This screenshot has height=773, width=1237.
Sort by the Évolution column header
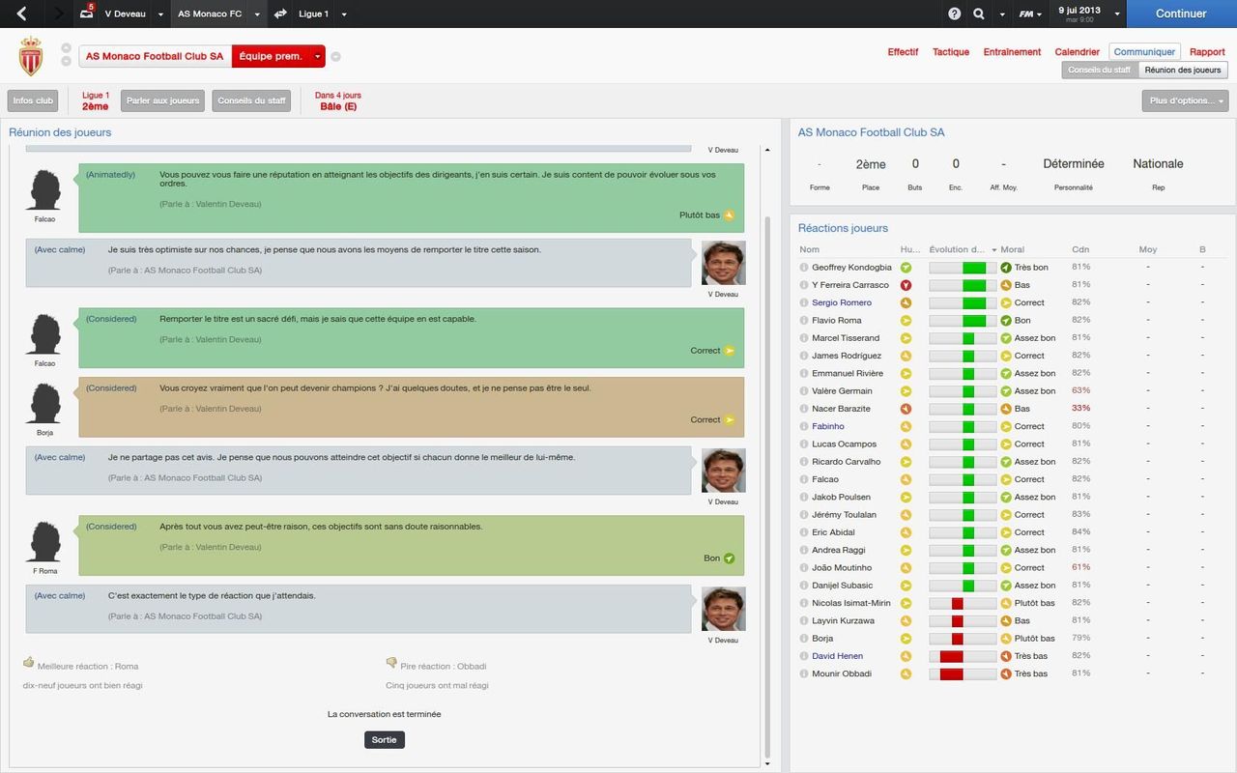(957, 250)
